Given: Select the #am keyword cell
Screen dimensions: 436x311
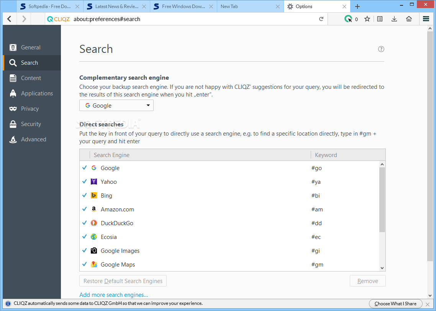Looking at the screenshot, I should pyautogui.click(x=317, y=210).
